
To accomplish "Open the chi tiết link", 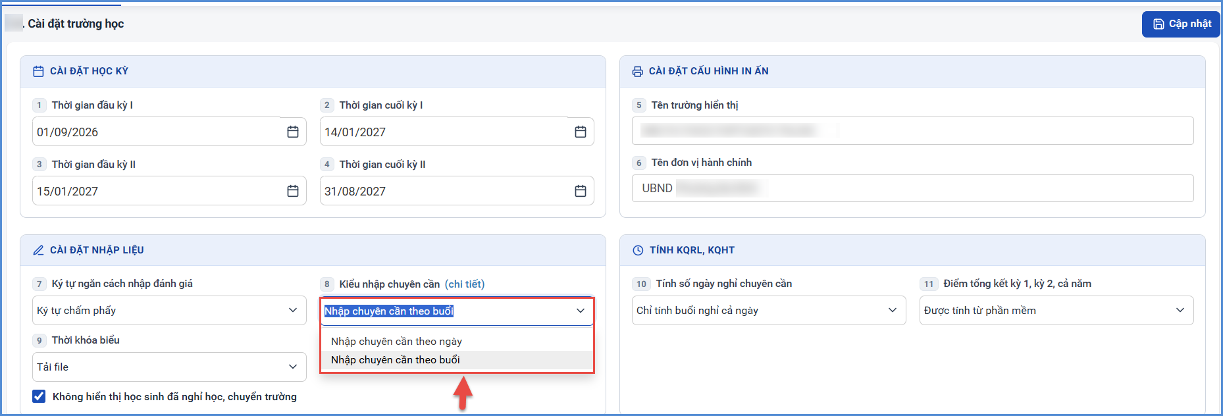I will (x=465, y=284).
